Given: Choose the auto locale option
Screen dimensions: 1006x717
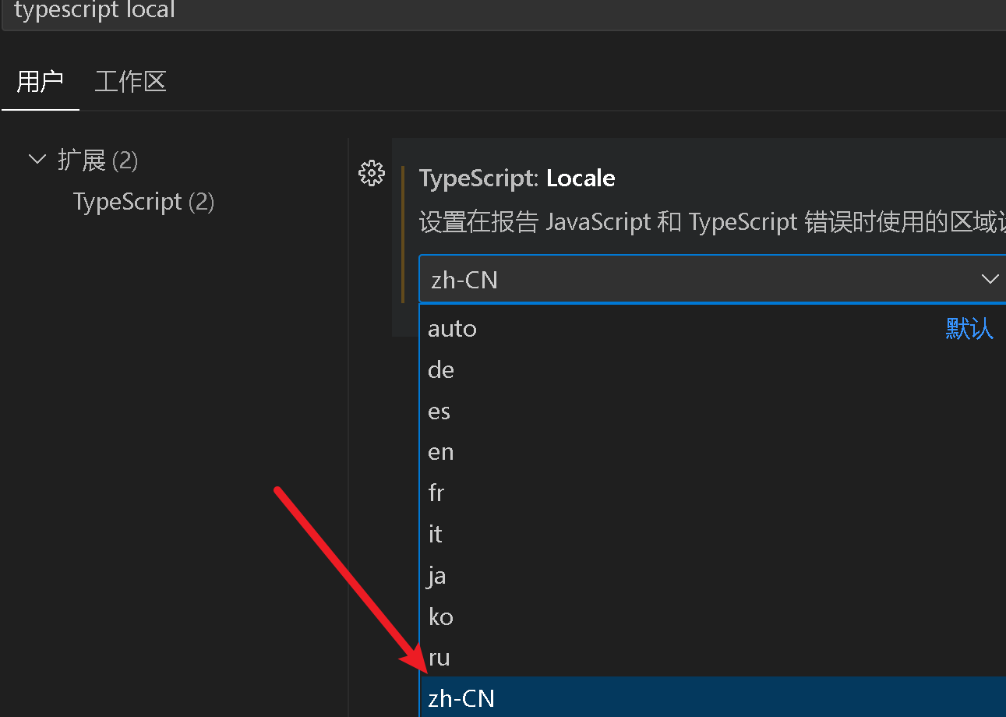Looking at the screenshot, I should 712,328.
